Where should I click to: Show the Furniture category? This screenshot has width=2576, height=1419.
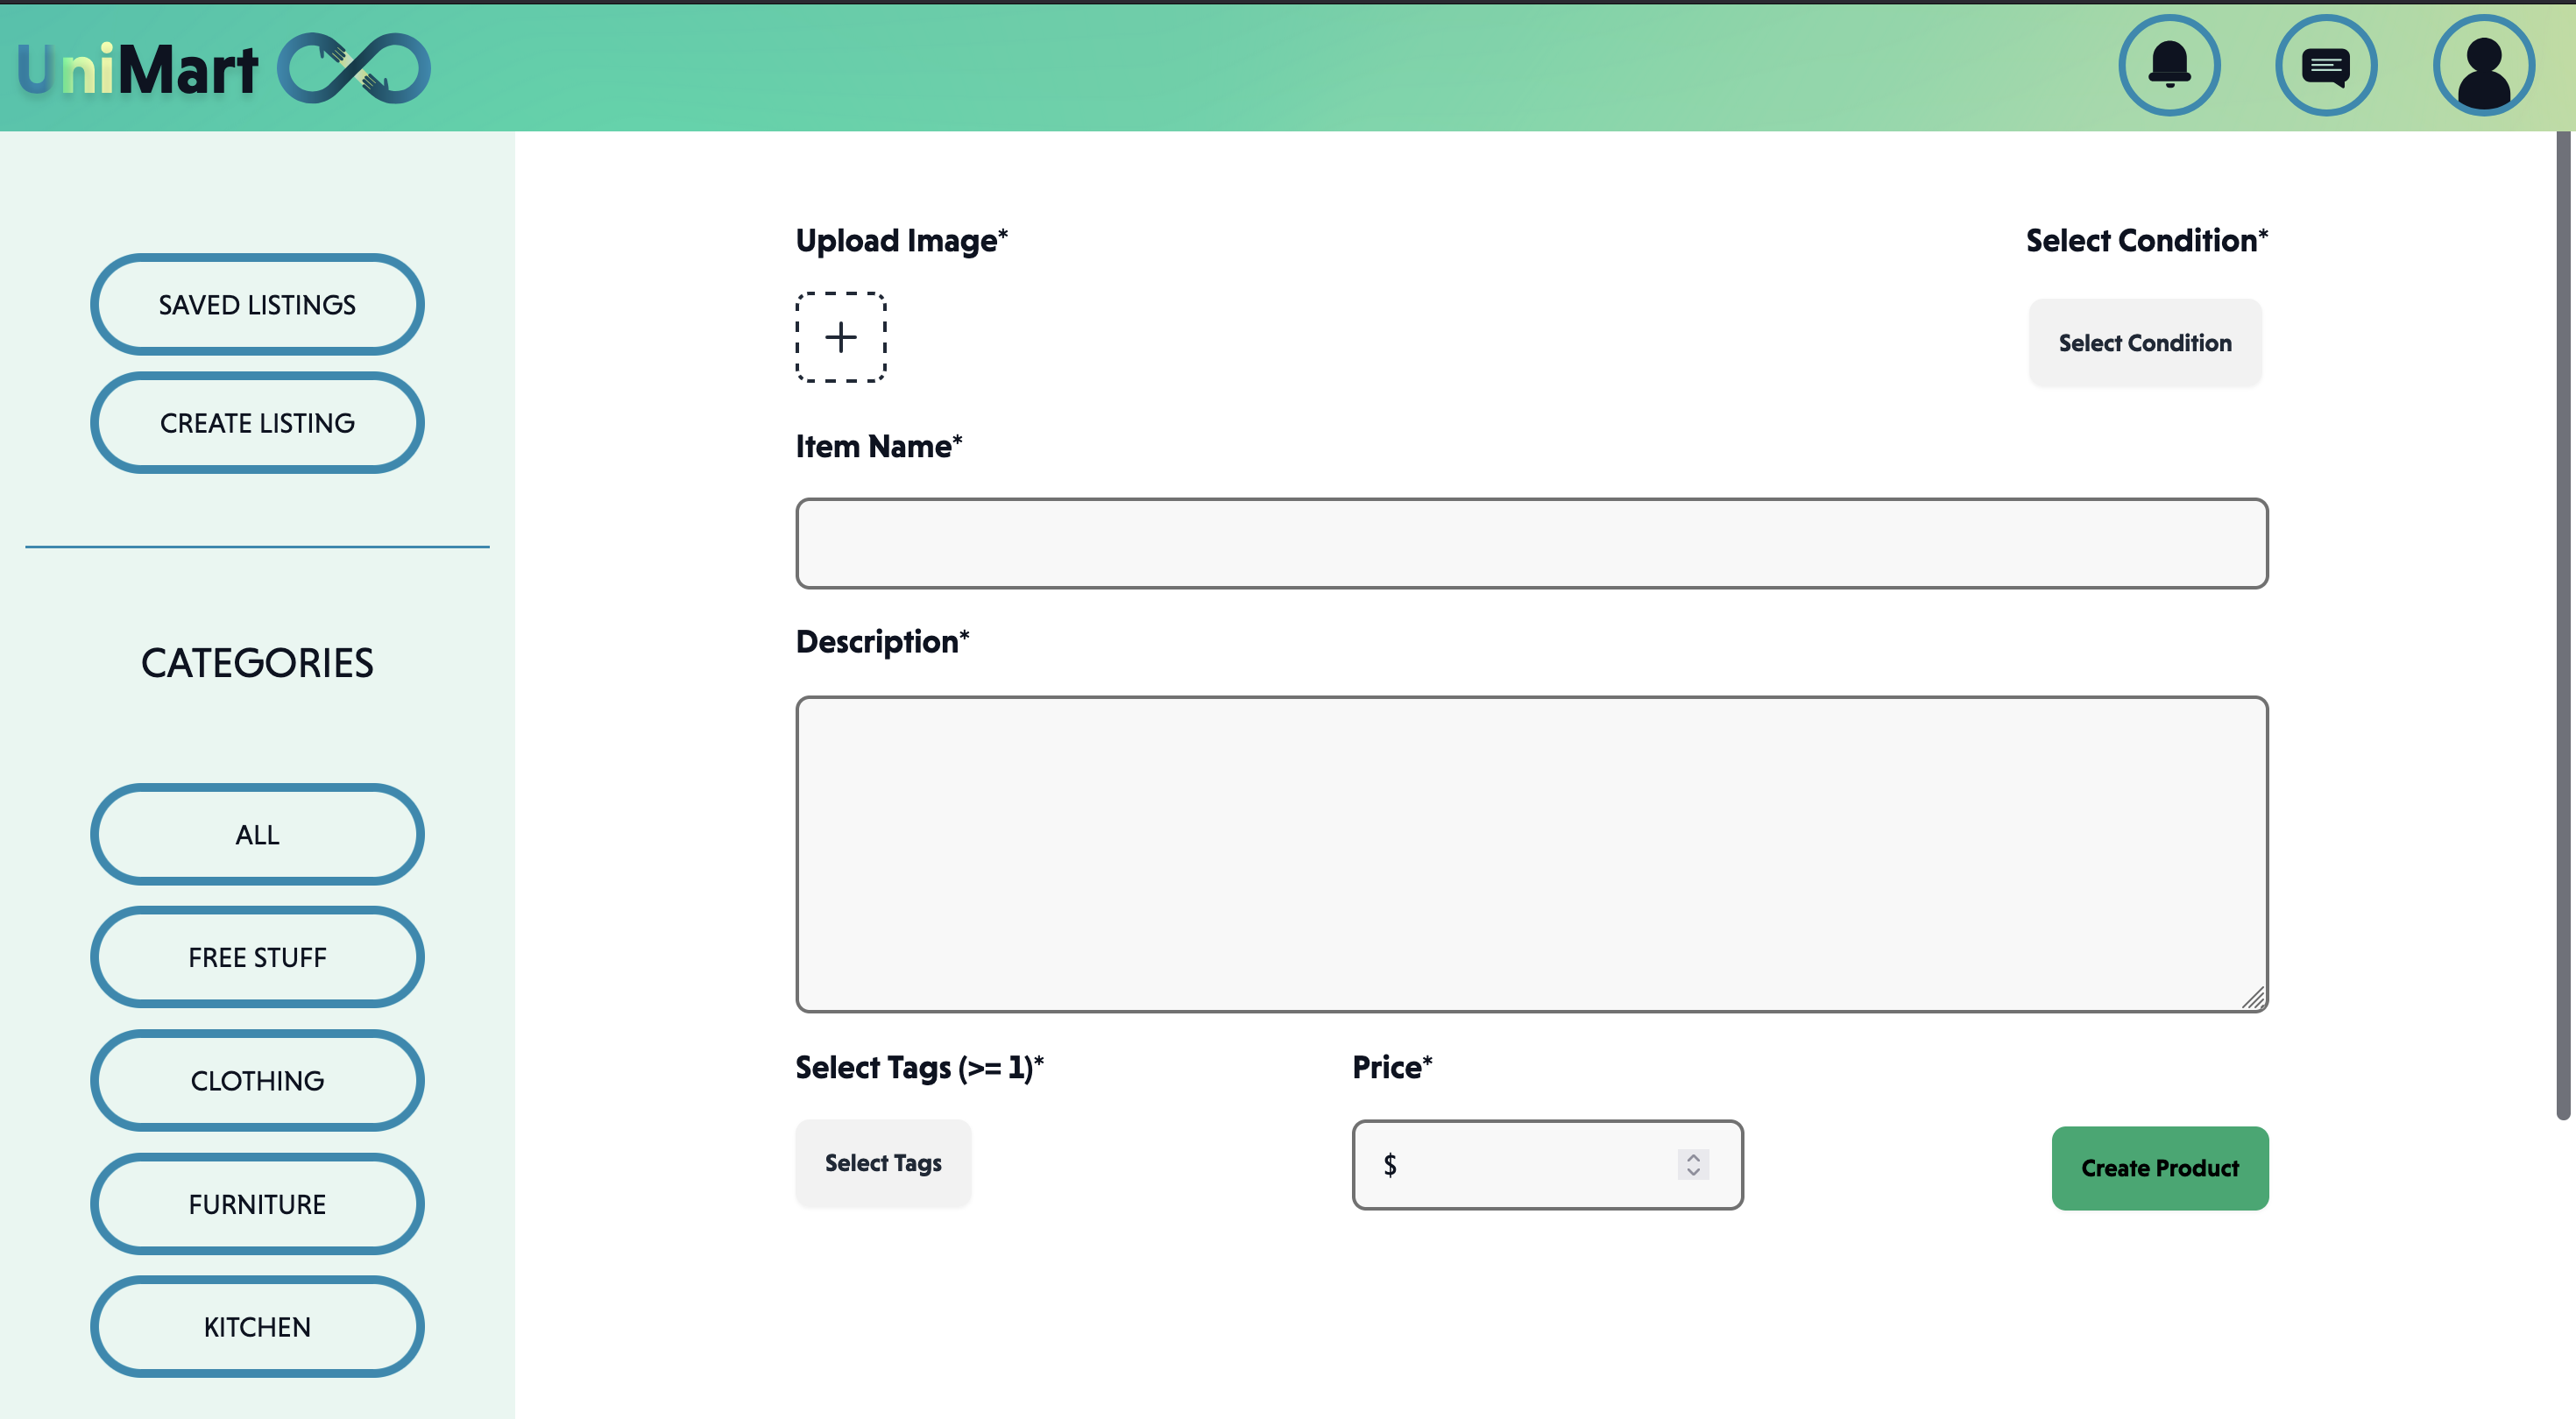pos(257,1204)
